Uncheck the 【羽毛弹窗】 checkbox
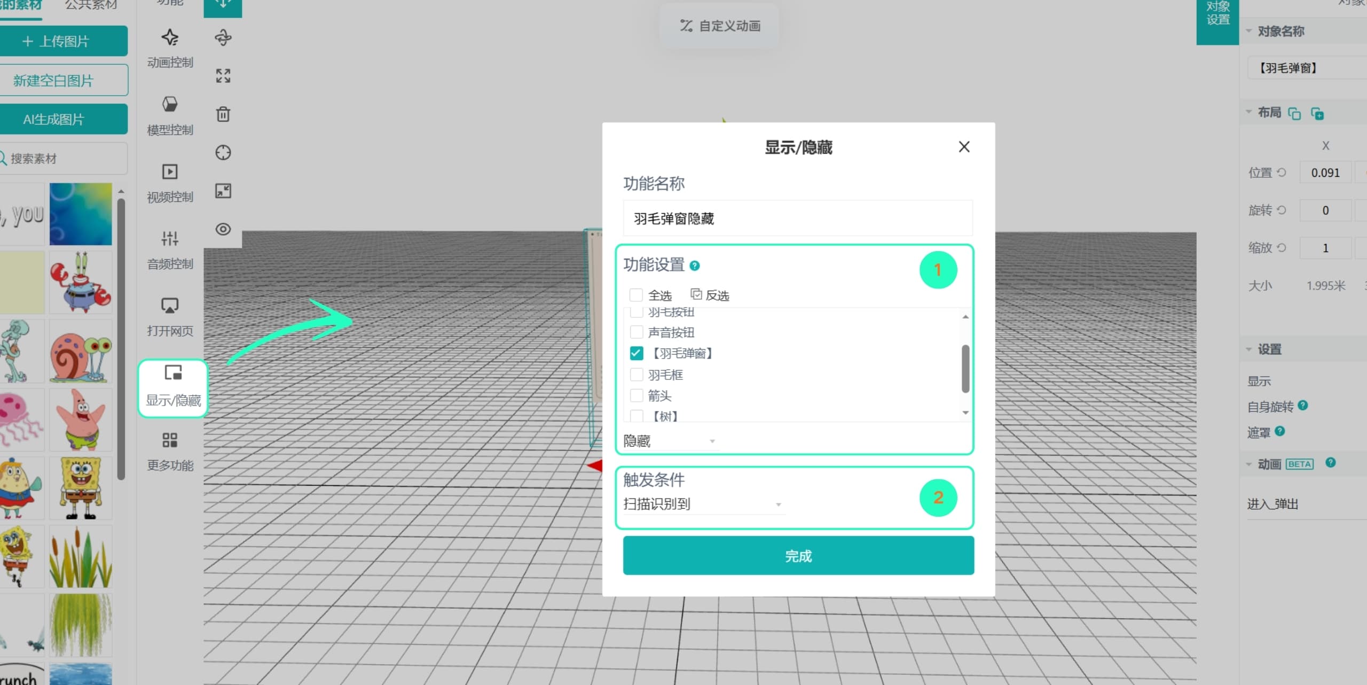 (636, 353)
